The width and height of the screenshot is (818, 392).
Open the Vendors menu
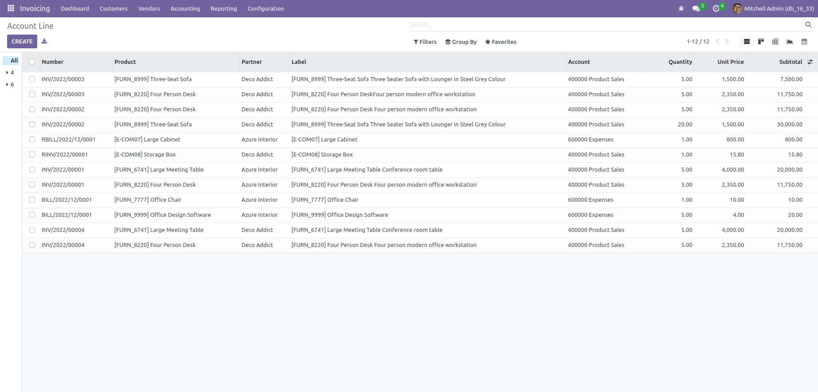[x=149, y=8]
